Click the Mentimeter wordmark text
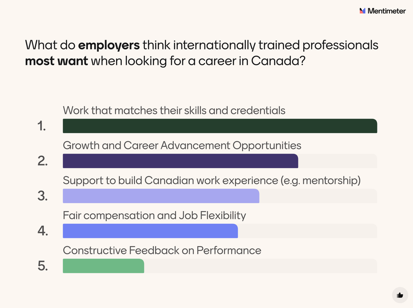 point(387,11)
